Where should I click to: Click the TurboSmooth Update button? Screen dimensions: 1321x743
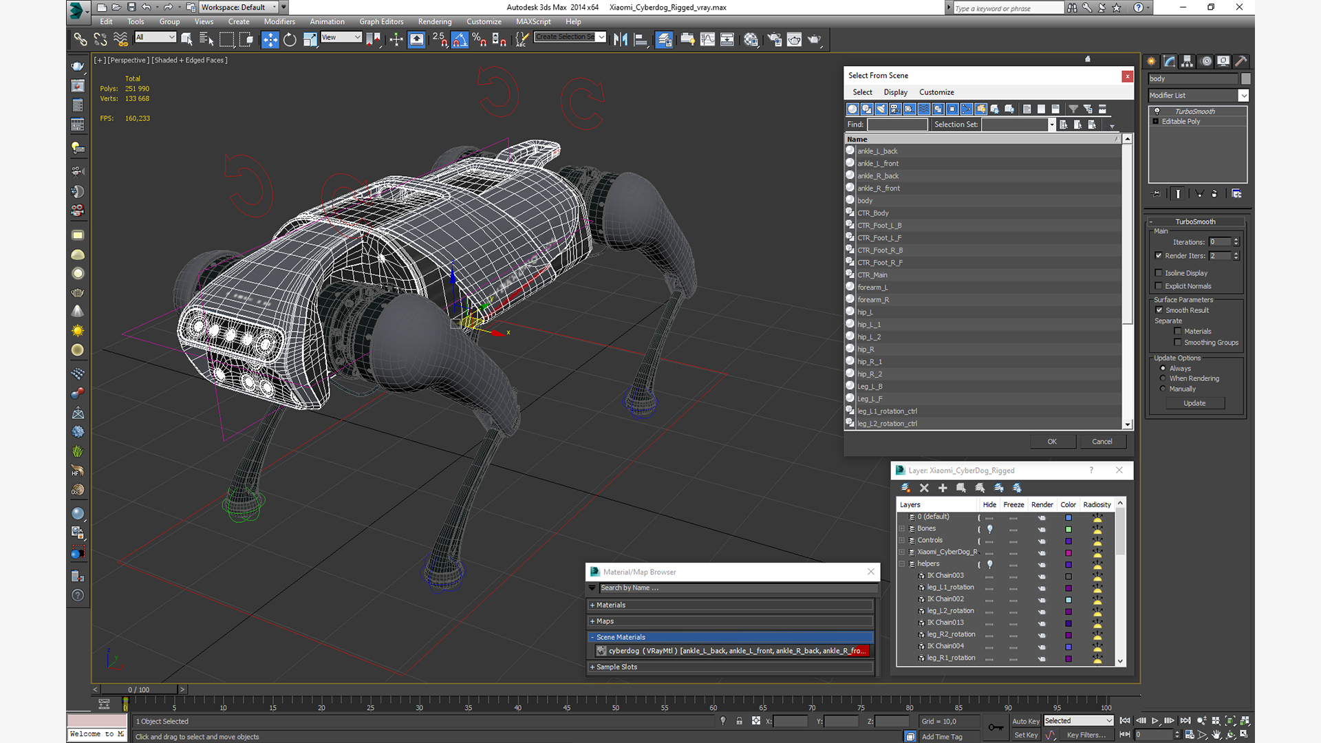[1194, 403]
